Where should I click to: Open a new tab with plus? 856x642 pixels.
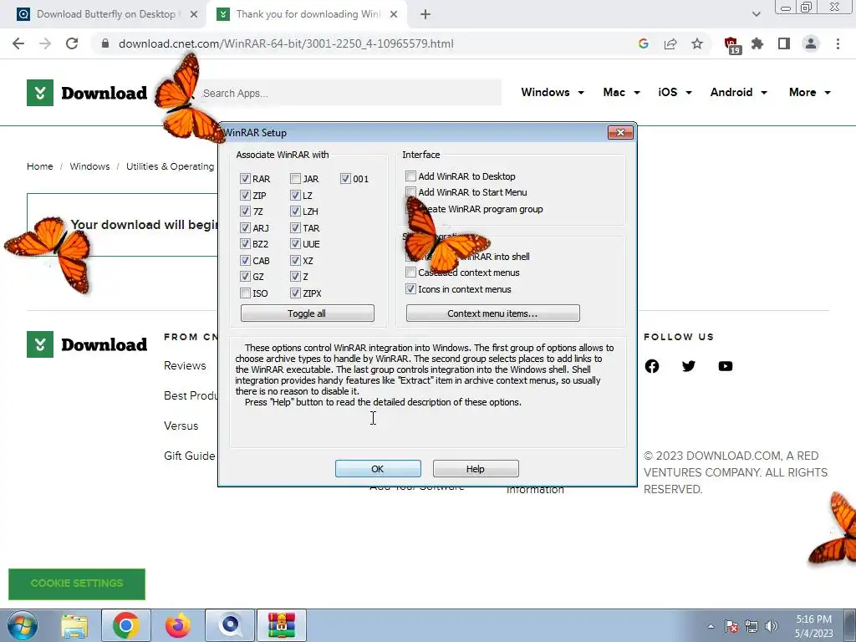click(425, 14)
